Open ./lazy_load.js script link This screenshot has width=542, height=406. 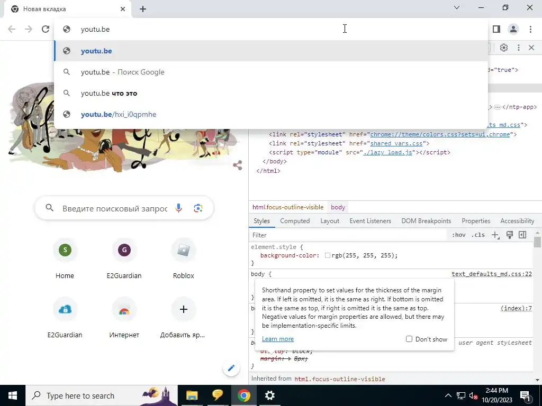click(388, 152)
